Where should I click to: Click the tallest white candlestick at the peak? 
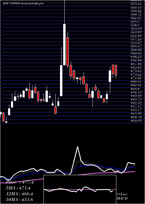tap(64, 45)
